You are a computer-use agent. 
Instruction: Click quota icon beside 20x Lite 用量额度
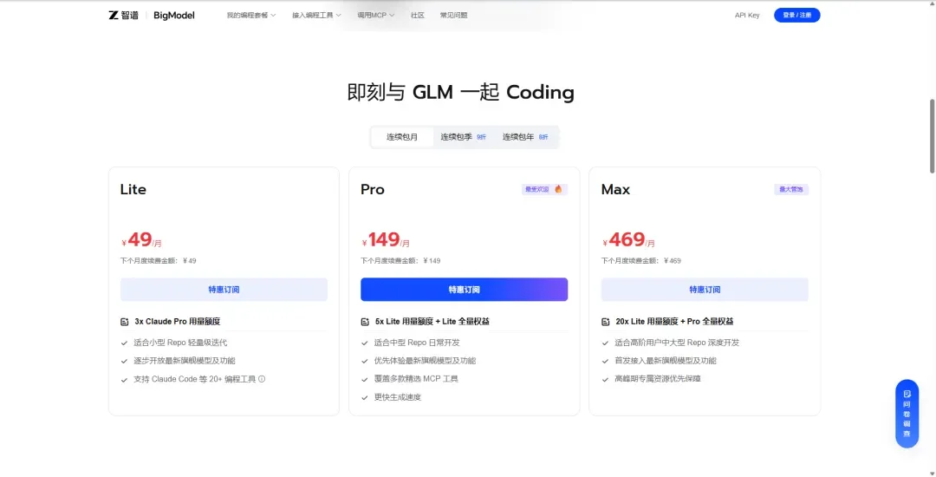[x=605, y=321]
